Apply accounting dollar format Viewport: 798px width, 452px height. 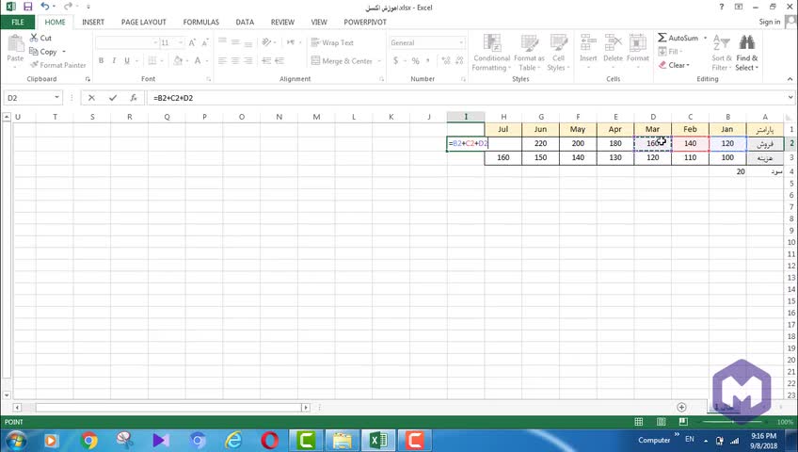point(395,60)
